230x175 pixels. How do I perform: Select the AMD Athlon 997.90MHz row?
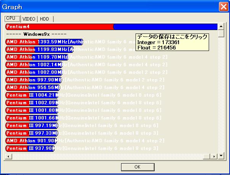[x=85, y=80]
